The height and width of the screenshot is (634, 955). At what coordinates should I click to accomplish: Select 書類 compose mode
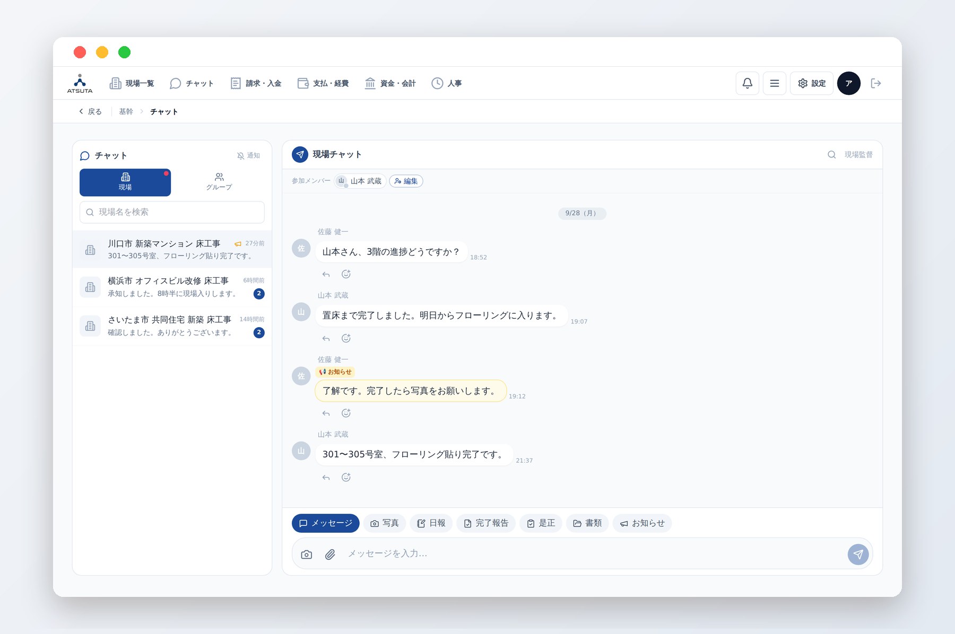[x=587, y=523]
